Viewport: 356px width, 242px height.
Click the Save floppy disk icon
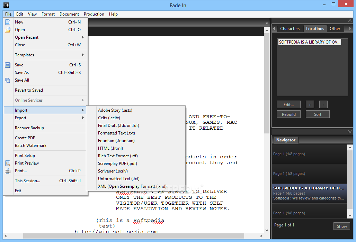click(x=8, y=65)
